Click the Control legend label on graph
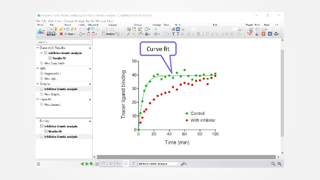The height and width of the screenshot is (180, 320). point(197,113)
